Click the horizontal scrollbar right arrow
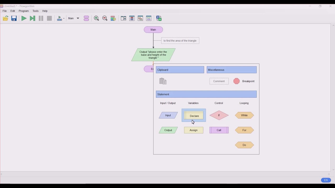This screenshot has height=188, width=335. (329, 174)
